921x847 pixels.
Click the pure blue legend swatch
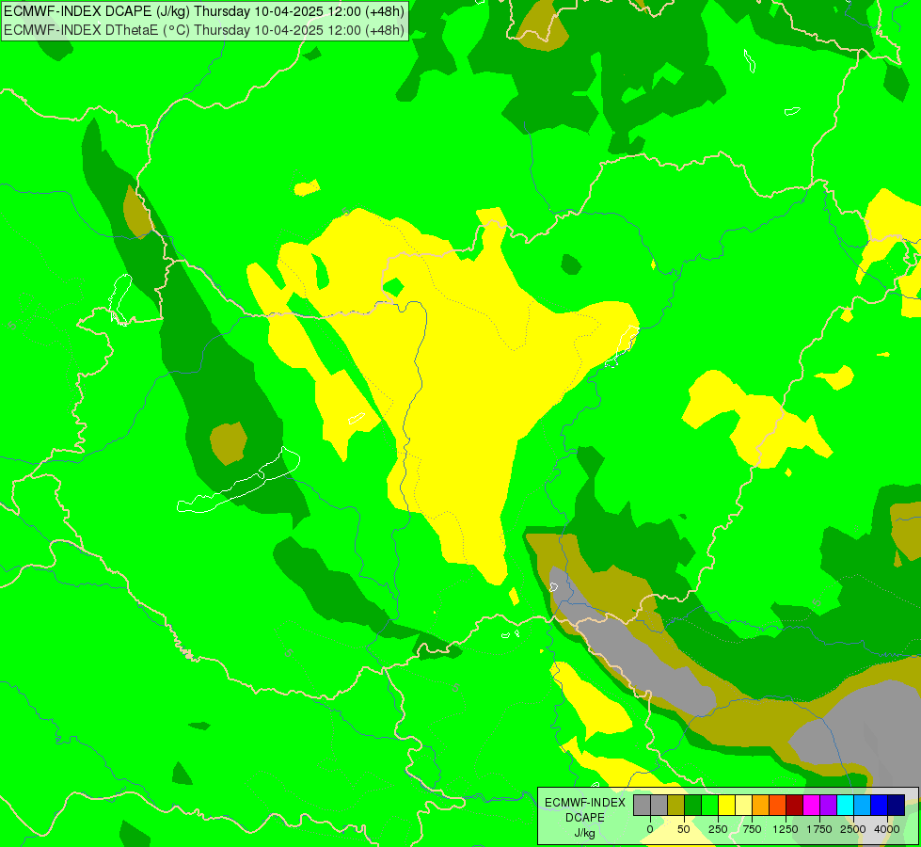(x=880, y=805)
